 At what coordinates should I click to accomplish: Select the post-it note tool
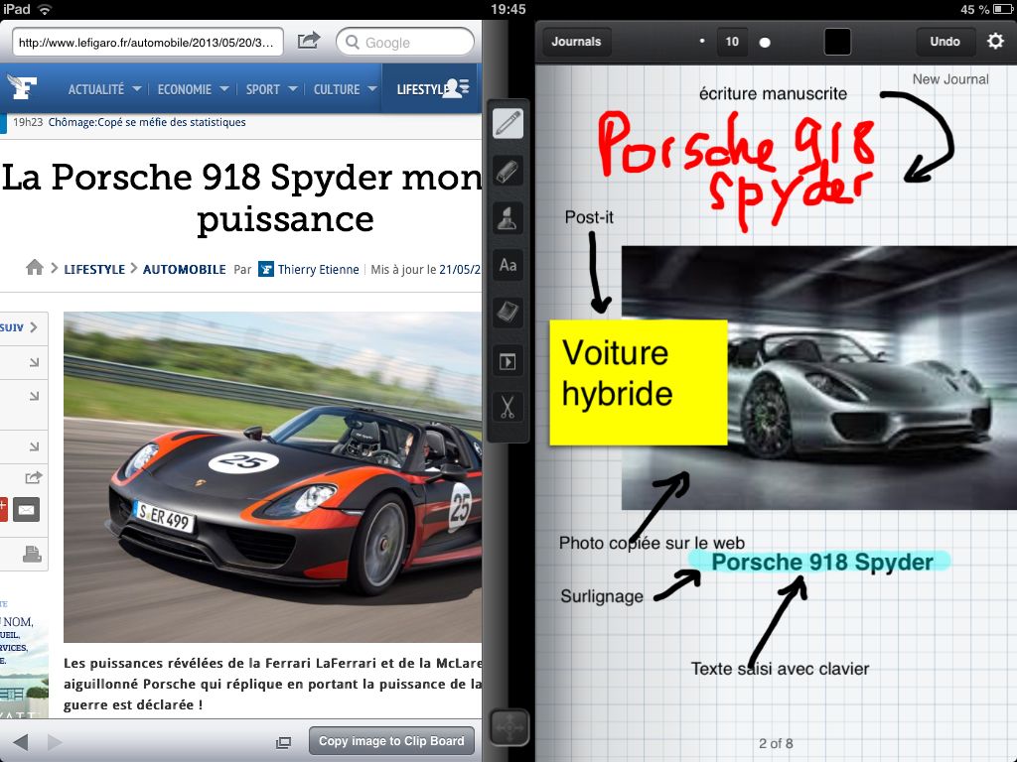pos(508,313)
